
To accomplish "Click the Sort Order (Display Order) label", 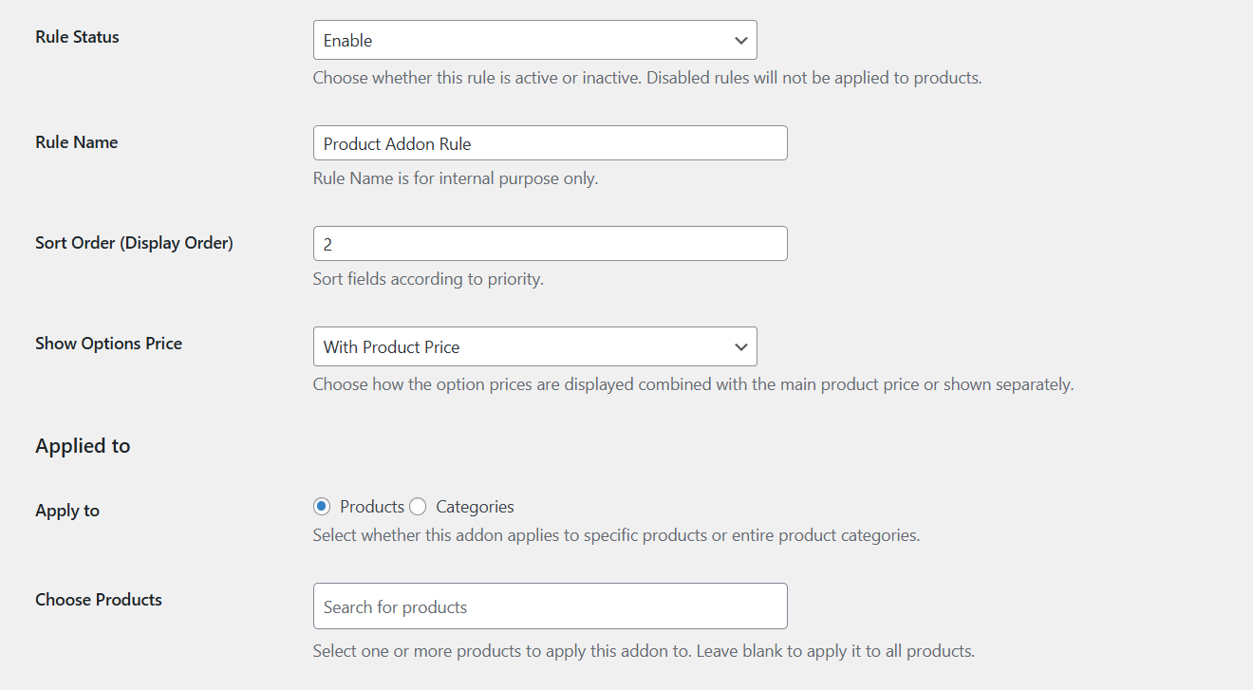I will [x=134, y=243].
